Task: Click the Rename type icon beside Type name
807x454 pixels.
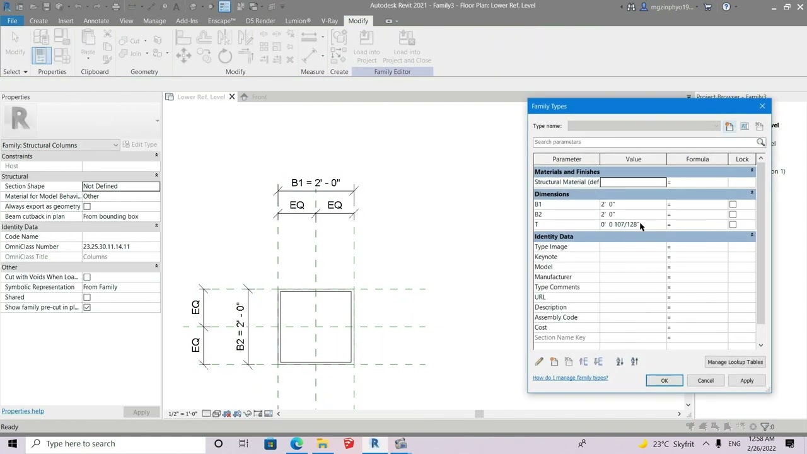Action: [745, 126]
